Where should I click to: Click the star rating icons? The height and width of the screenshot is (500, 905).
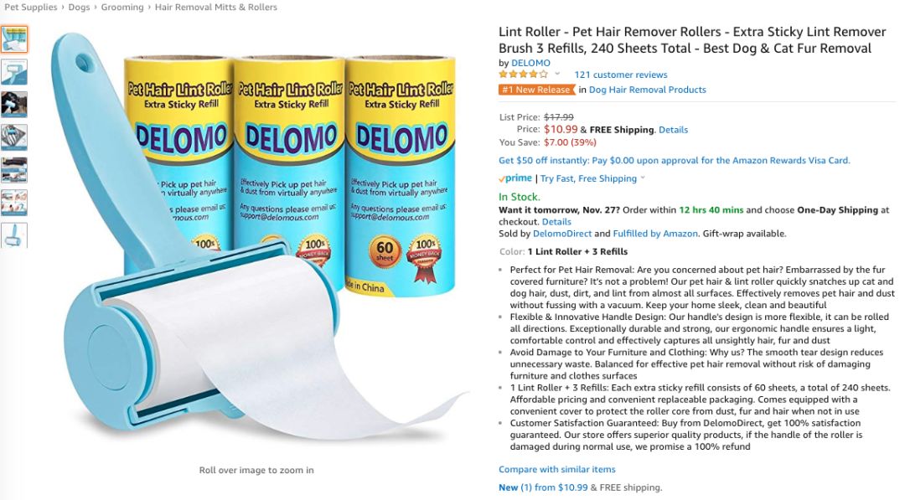click(x=524, y=75)
